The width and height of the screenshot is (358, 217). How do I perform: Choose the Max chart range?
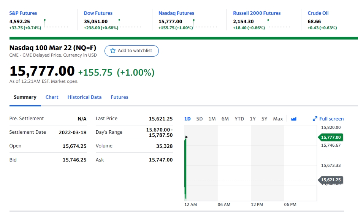(x=278, y=119)
